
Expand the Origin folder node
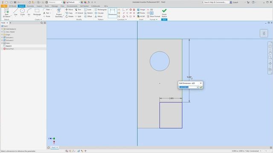2,35
